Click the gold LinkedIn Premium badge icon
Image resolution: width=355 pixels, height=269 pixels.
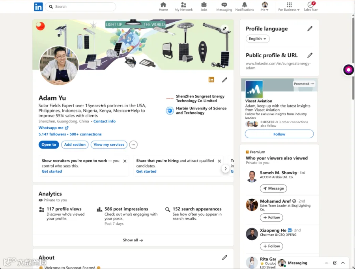pyautogui.click(x=211, y=80)
